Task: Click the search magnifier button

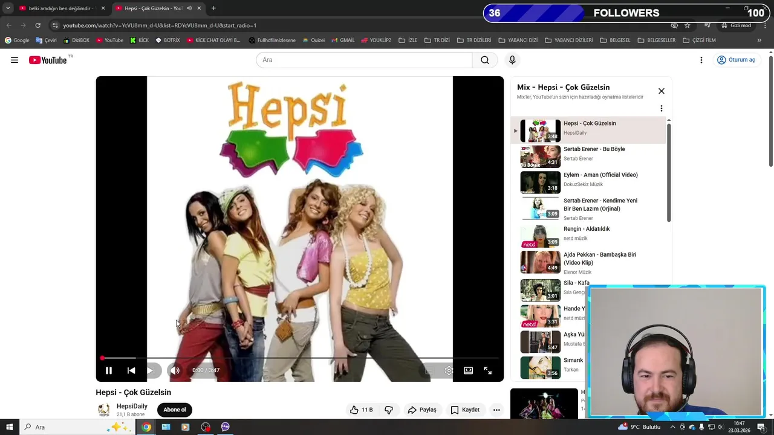Action: pos(485,60)
